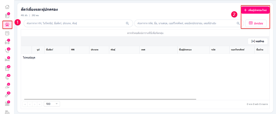Screen dimensions: 276x114
Task: Click the horizontal scrollbar under the table
Action: click(x=110, y=99)
